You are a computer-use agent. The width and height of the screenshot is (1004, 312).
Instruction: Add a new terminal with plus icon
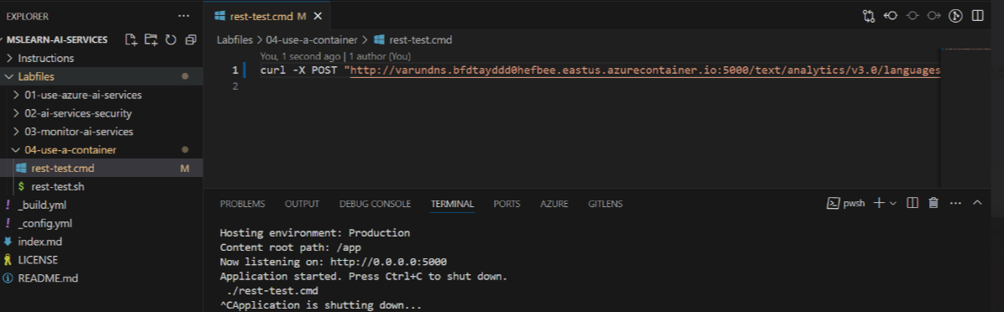[x=879, y=203]
